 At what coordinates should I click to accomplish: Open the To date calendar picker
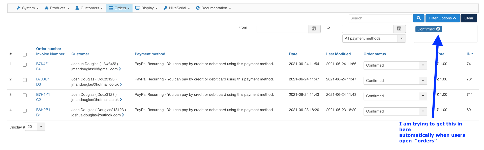[399, 29]
